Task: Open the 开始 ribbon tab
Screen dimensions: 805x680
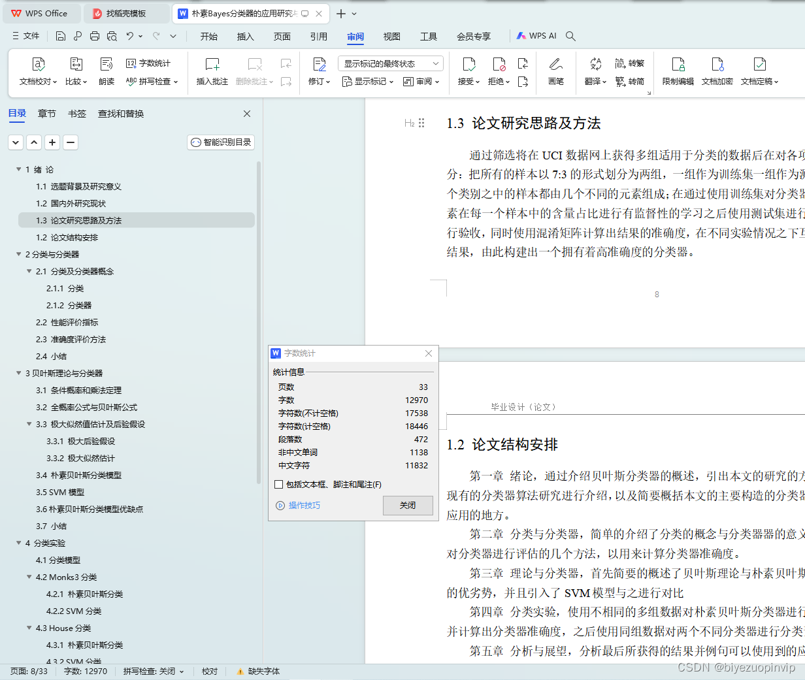Action: (x=209, y=37)
